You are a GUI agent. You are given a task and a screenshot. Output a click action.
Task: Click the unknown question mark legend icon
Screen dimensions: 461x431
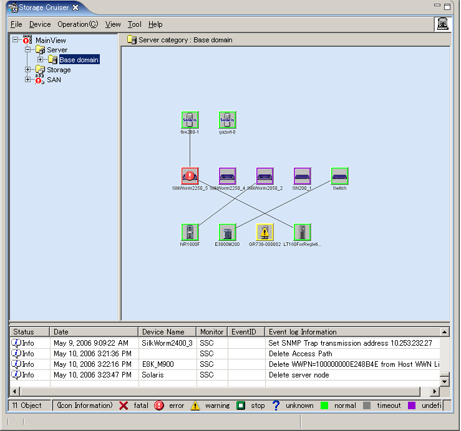(276, 405)
